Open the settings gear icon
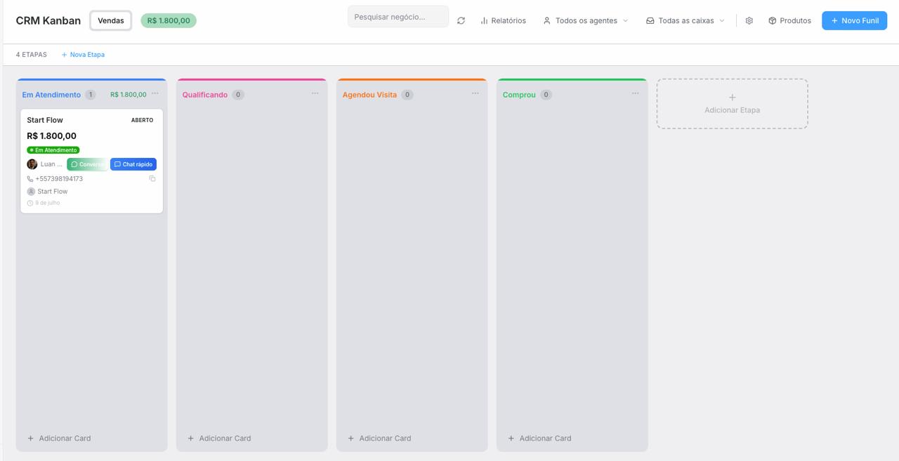Image resolution: width=899 pixels, height=461 pixels. point(749,20)
